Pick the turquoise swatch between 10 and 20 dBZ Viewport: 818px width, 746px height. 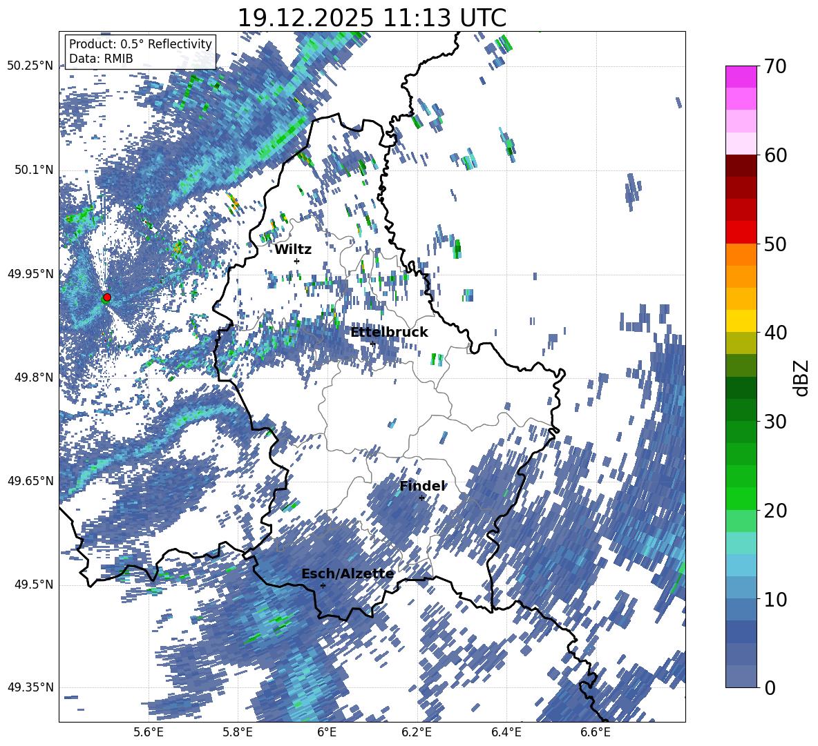[741, 543]
